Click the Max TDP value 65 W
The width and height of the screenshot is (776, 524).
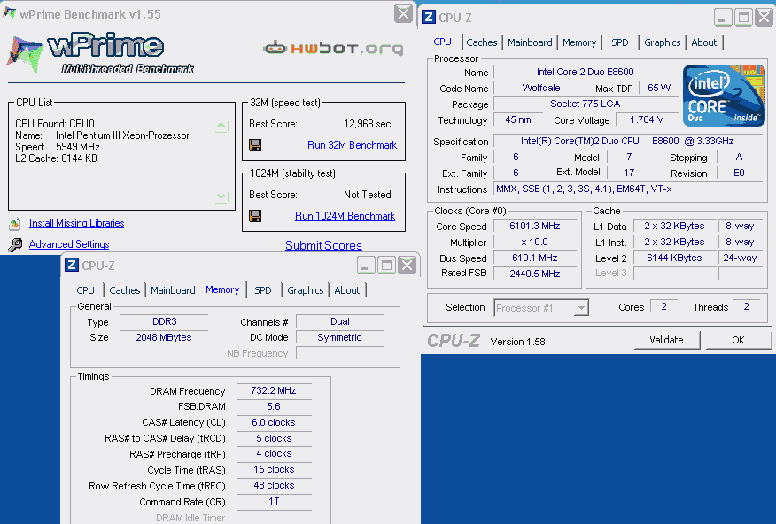coord(659,88)
